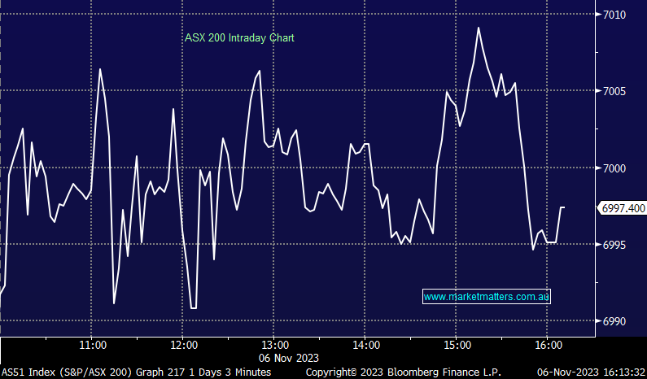Click the 6990 y-axis label
Screen dimensions: 647x379
(x=615, y=321)
